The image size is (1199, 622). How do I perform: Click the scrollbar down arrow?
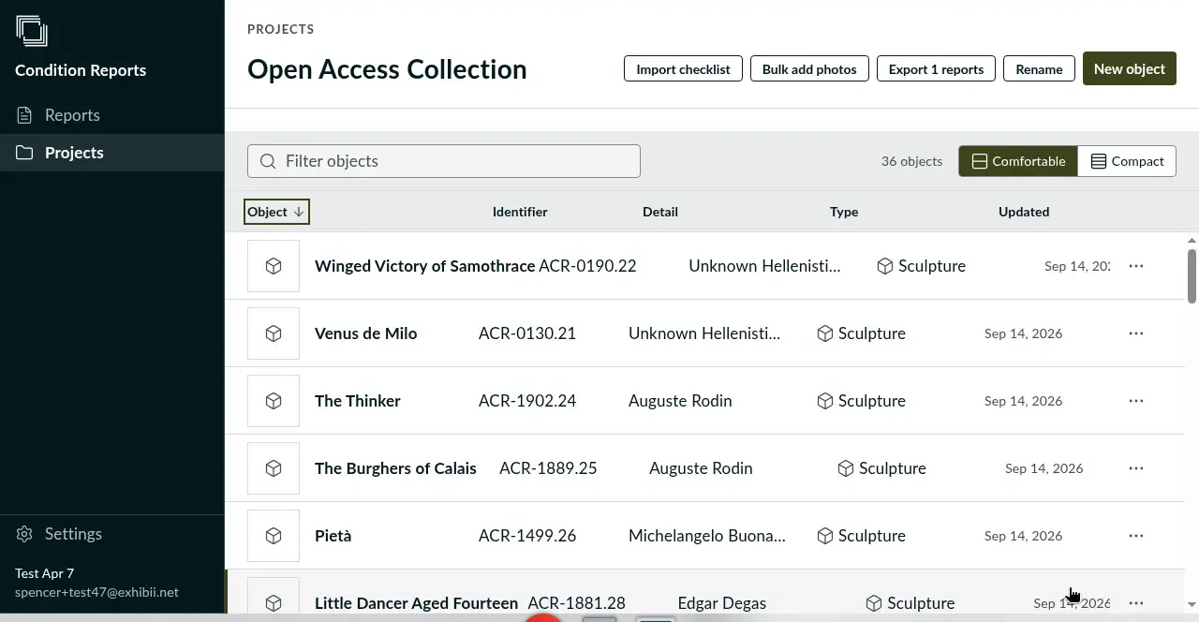point(1192,605)
